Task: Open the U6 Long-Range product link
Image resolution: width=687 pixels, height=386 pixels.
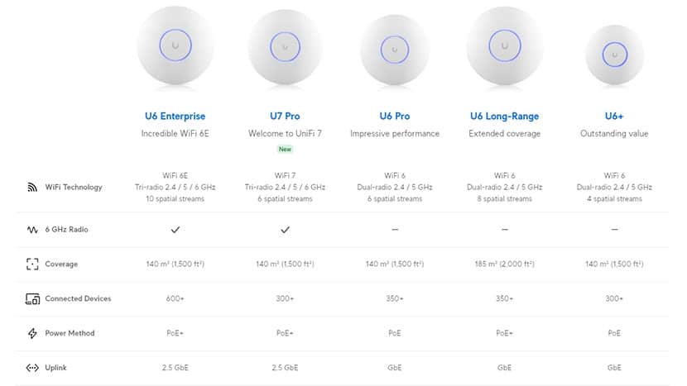Action: (x=504, y=117)
